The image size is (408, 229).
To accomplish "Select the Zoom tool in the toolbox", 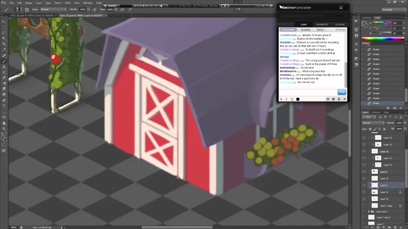I will coord(4,128).
